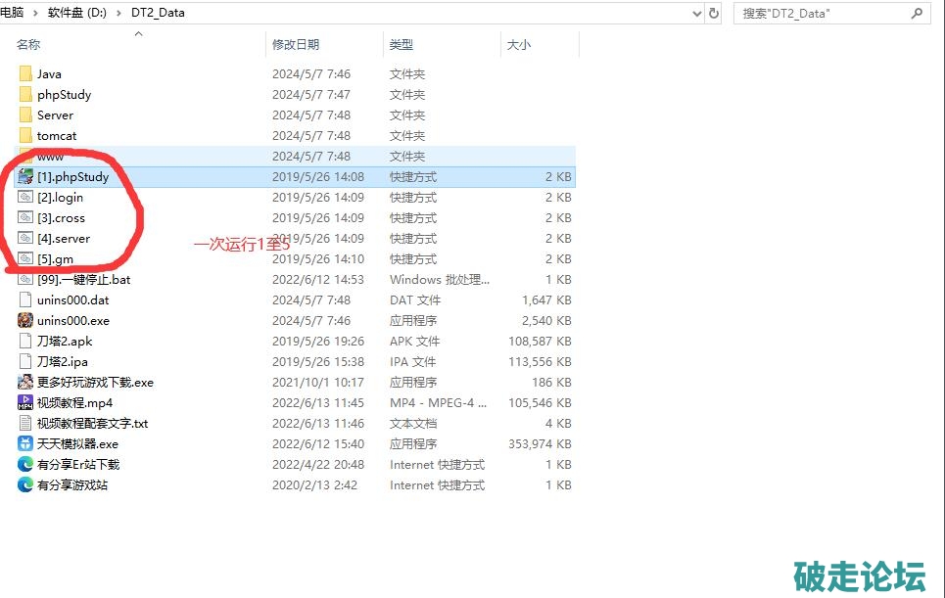
Task: Click the [1].phpStudy shortcut icon
Action: coord(25,177)
